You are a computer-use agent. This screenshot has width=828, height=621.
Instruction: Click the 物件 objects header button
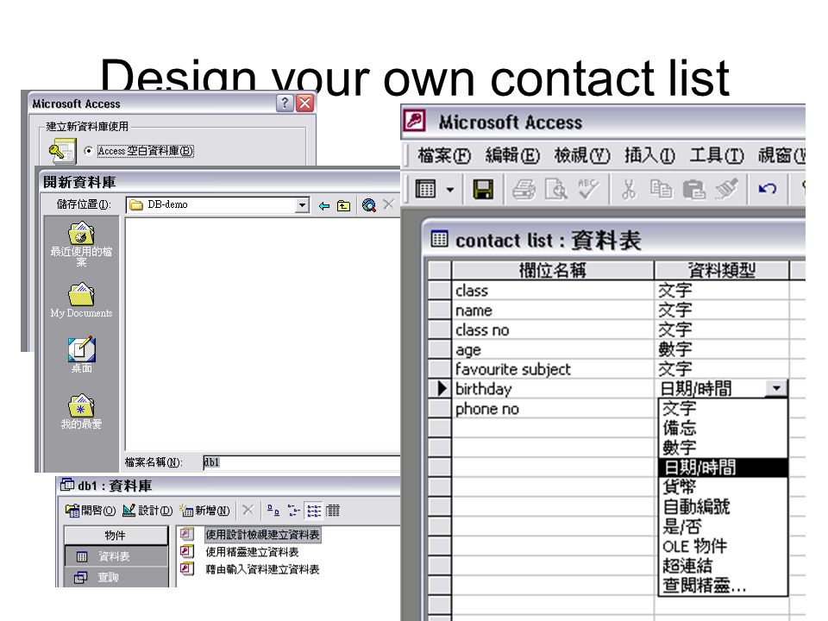pos(116,536)
